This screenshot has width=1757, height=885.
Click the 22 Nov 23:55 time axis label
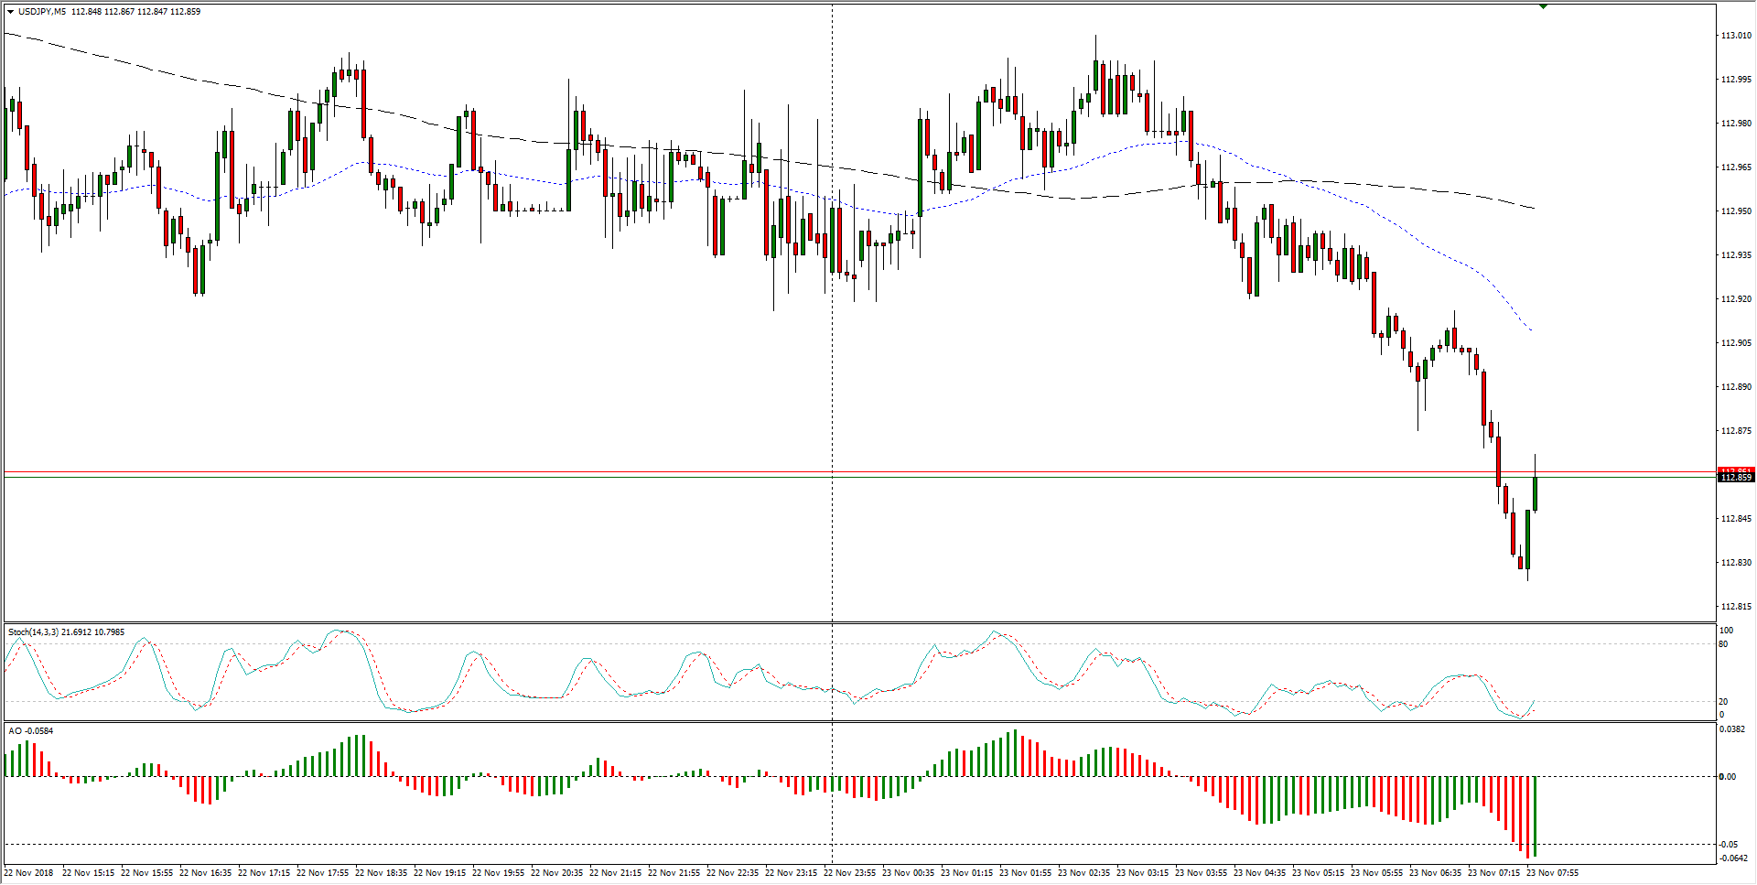(849, 873)
